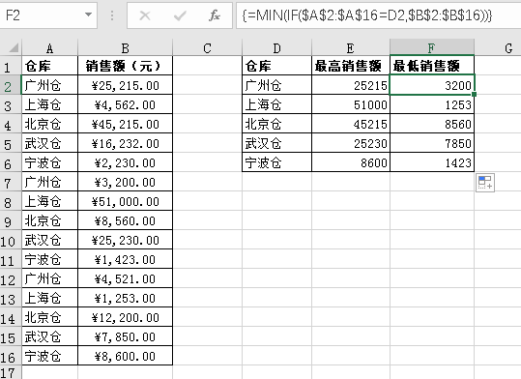This screenshot has width=521, height=379.
Task: Open the Auto Fill Options icon
Action: pyautogui.click(x=485, y=183)
